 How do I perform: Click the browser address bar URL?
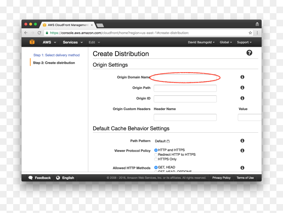(119, 33)
